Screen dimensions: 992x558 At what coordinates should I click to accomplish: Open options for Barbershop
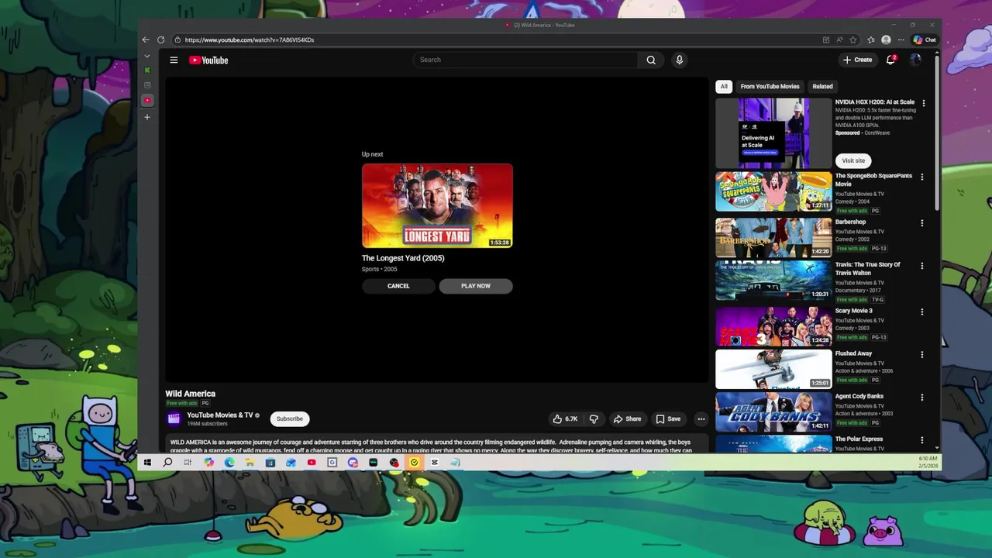click(x=922, y=223)
